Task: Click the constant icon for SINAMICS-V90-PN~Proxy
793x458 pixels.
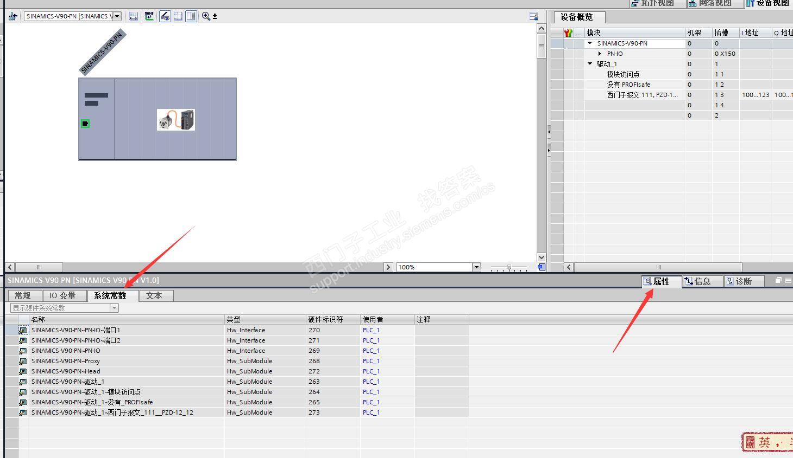Action: [x=23, y=361]
